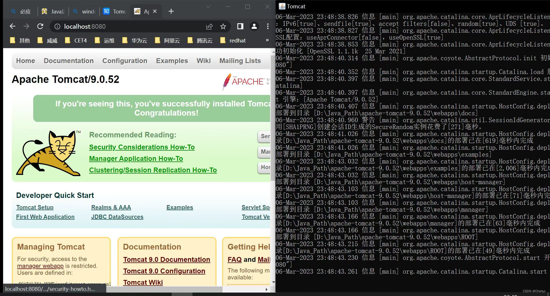Open the redhat bookmark folder
Screen dimensions: 550x296
[233, 40]
